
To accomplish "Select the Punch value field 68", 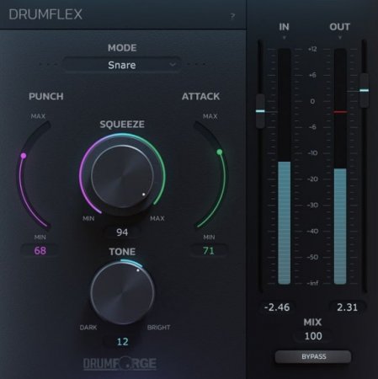I will coord(40,250).
